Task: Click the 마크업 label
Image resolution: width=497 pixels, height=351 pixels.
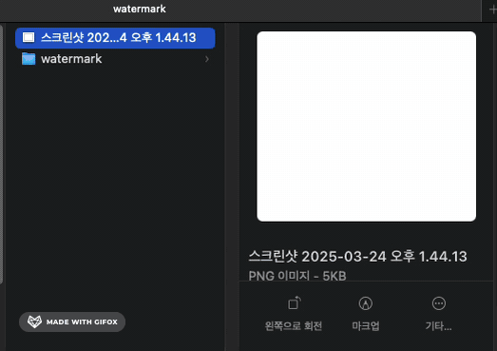Action: click(x=366, y=326)
